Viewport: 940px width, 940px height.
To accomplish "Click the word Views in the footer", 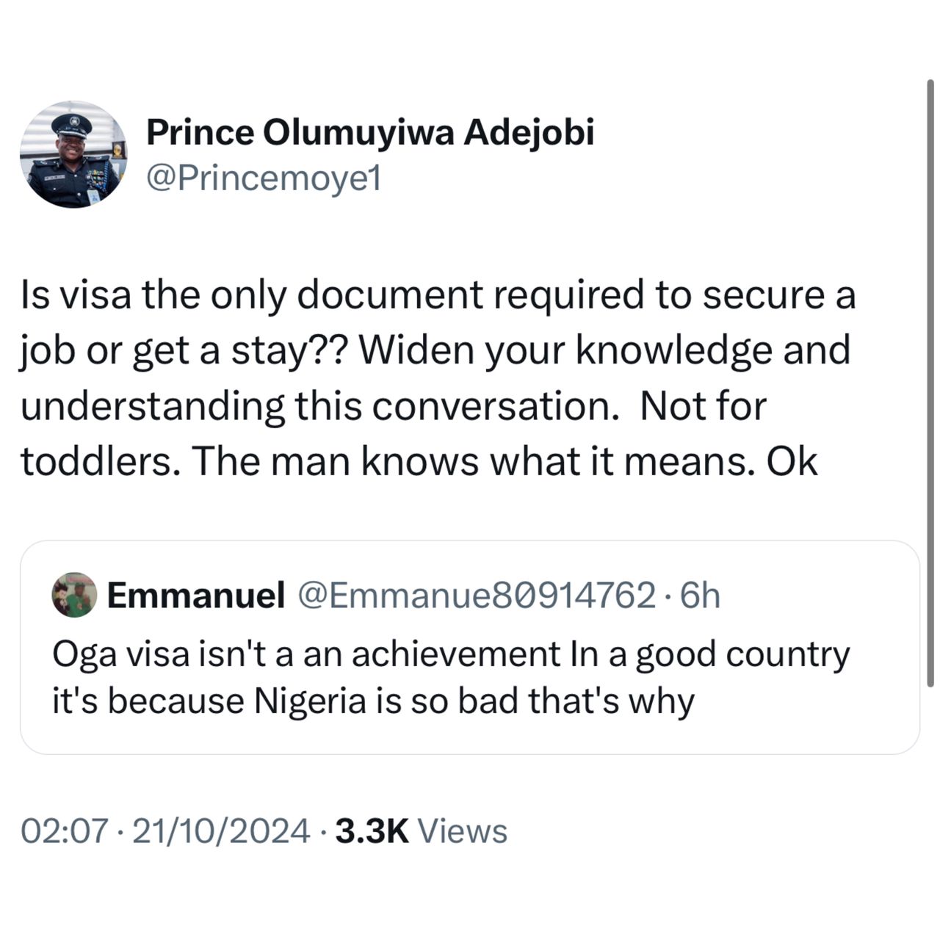I will 463,831.
